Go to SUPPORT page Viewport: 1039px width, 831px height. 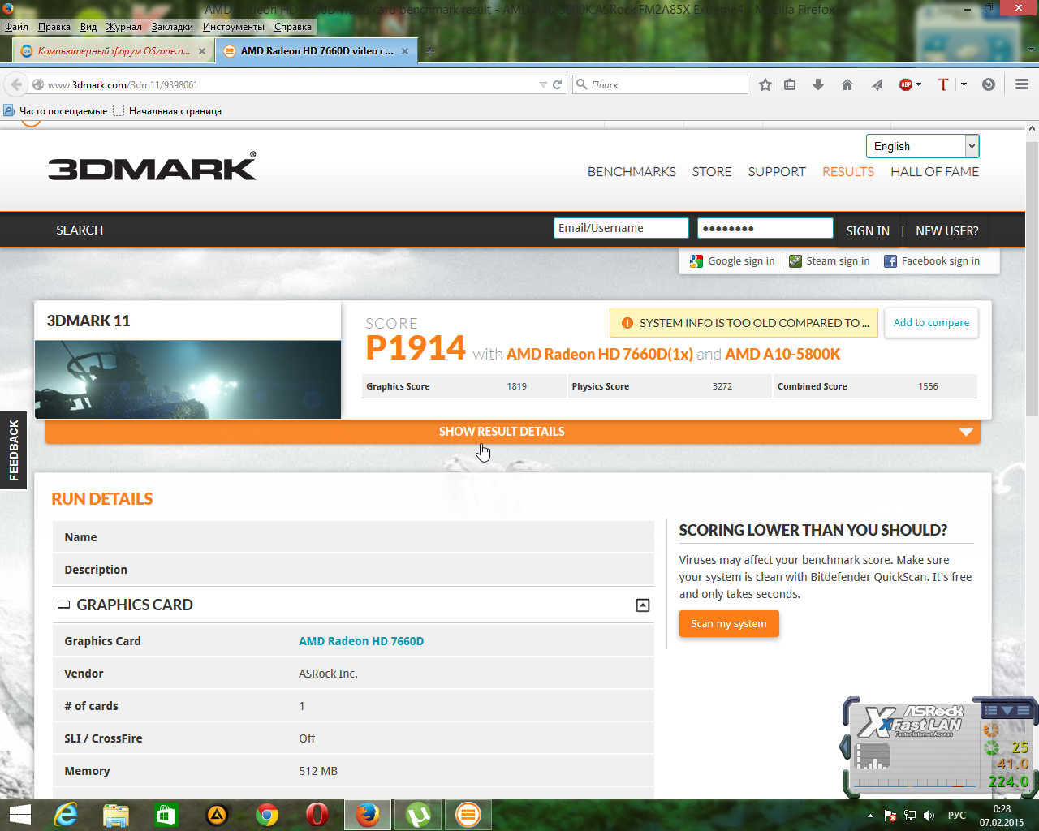pyautogui.click(x=777, y=171)
